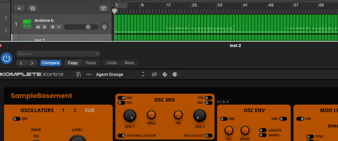338x141 pixels.
Task: Open the Komplete Kontrol list view icon
Action: (154, 74)
